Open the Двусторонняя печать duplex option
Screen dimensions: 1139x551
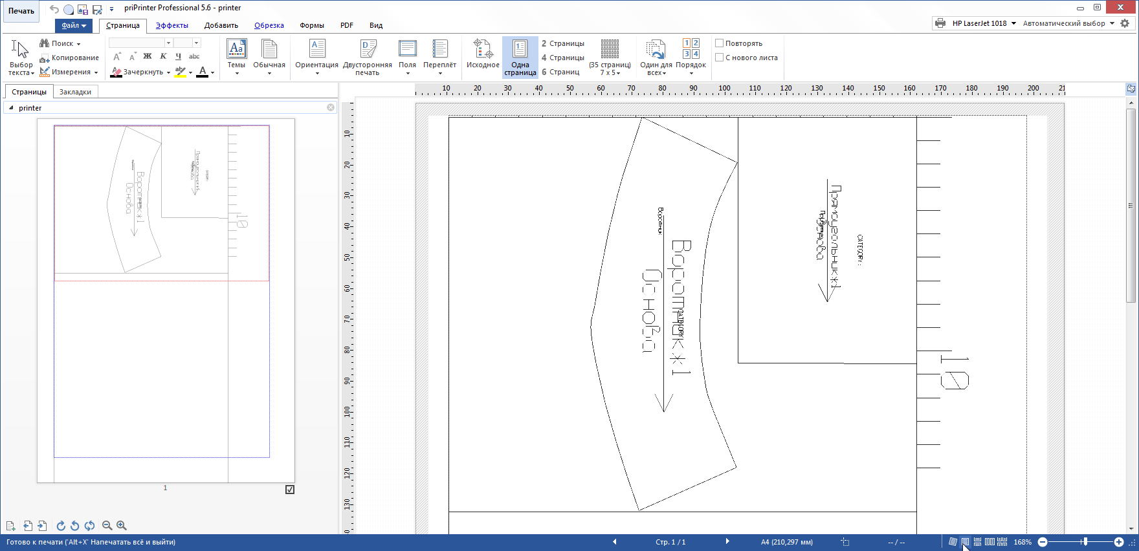click(367, 50)
